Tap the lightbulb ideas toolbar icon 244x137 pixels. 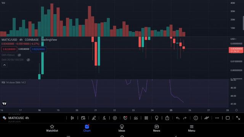tap(157, 118)
